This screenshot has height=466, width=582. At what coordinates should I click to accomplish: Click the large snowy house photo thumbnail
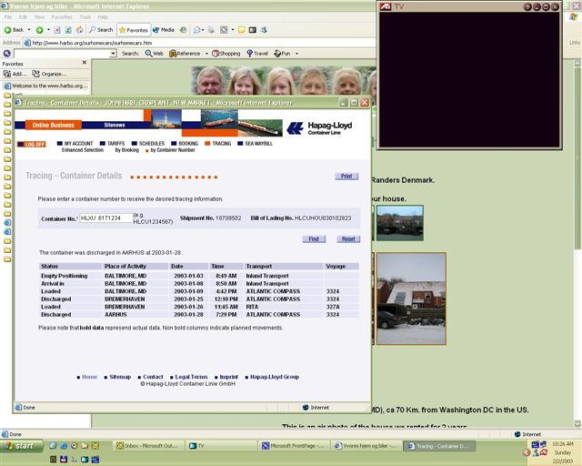point(411,299)
